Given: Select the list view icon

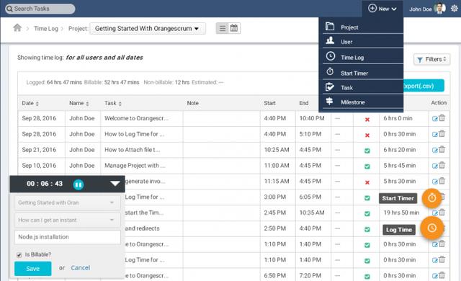Looking at the screenshot, I should coord(223,28).
